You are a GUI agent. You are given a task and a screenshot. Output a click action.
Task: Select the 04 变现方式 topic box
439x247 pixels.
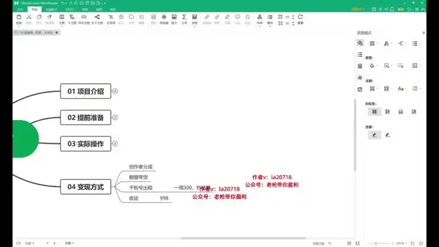click(86, 187)
